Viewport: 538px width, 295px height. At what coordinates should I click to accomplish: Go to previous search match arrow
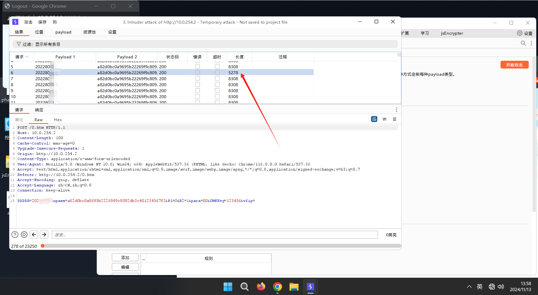34,235
